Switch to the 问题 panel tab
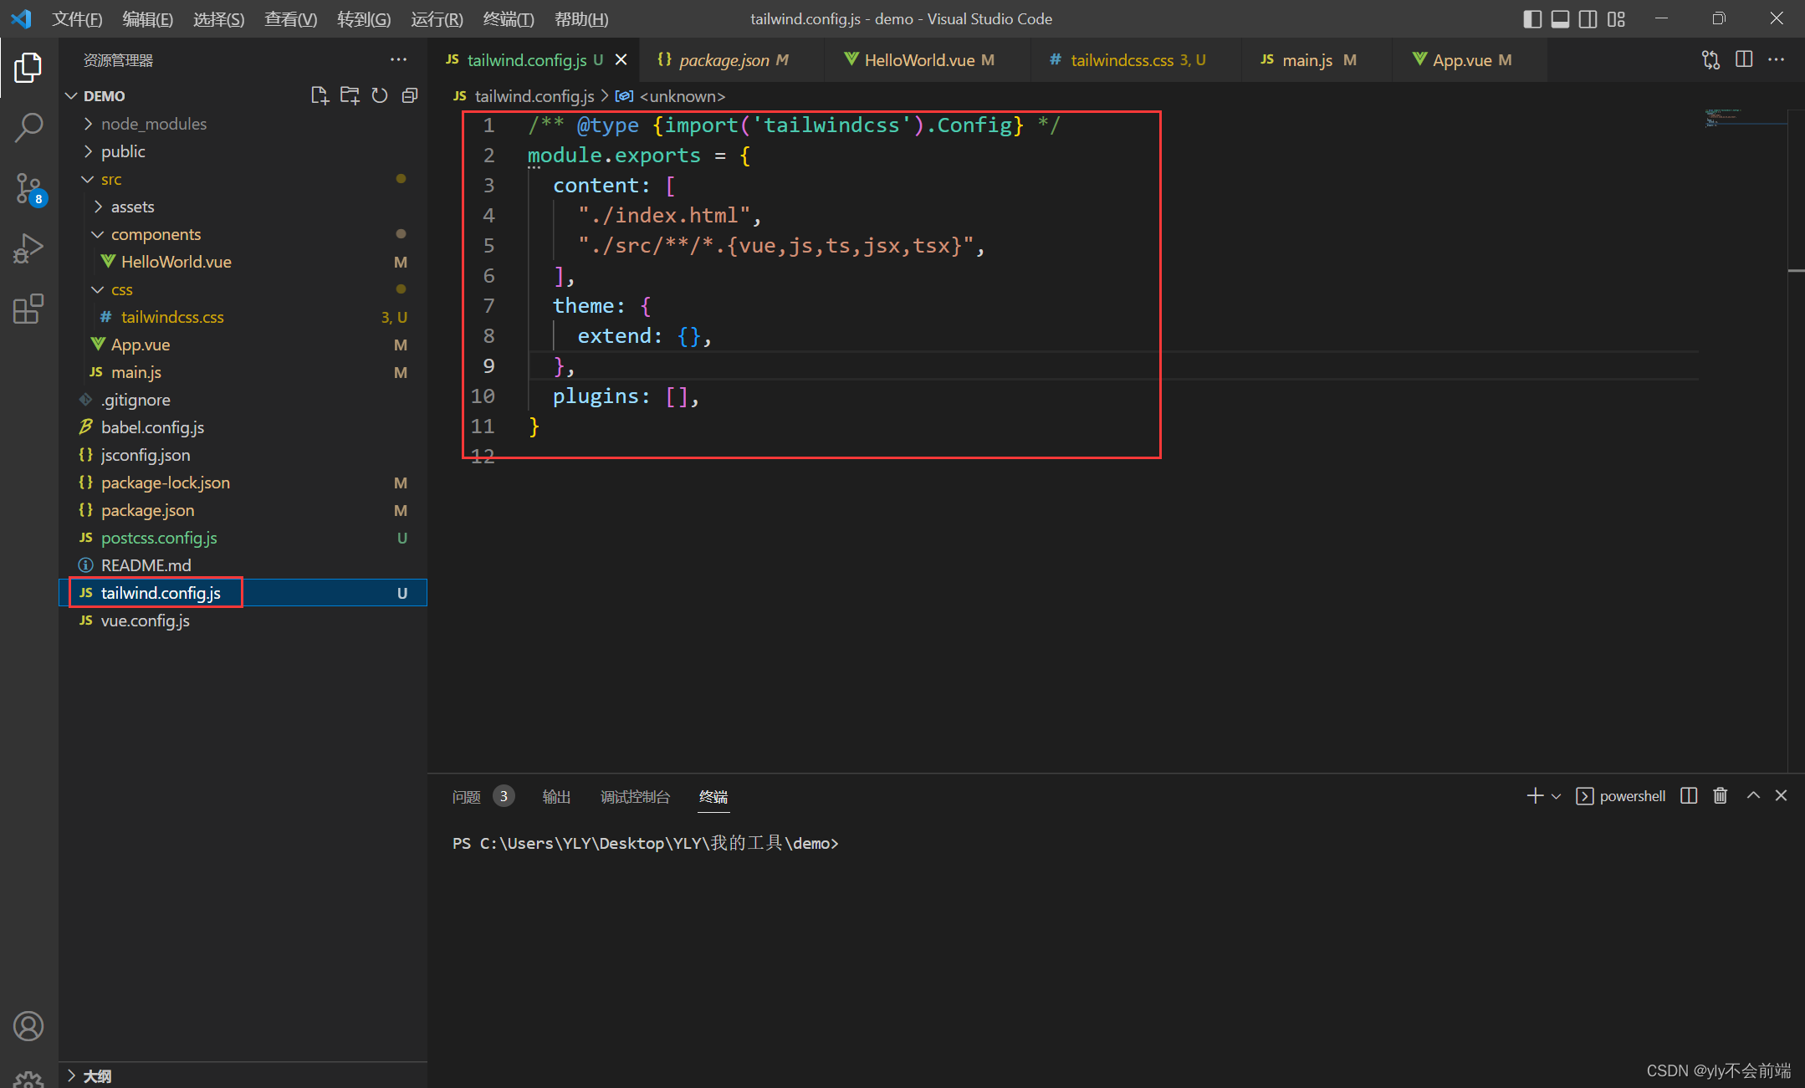Image resolution: width=1805 pixels, height=1088 pixels. (x=466, y=796)
